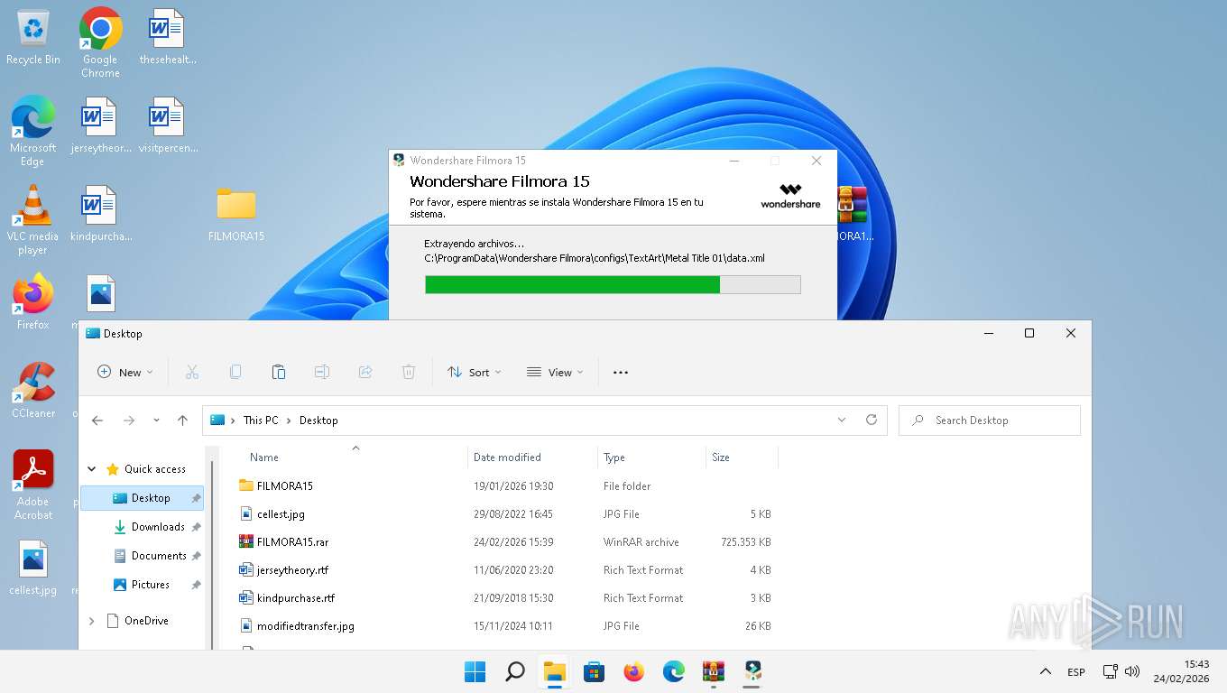The width and height of the screenshot is (1227, 693).
Task: Click the Windows Start button on taskbar
Action: (x=475, y=671)
